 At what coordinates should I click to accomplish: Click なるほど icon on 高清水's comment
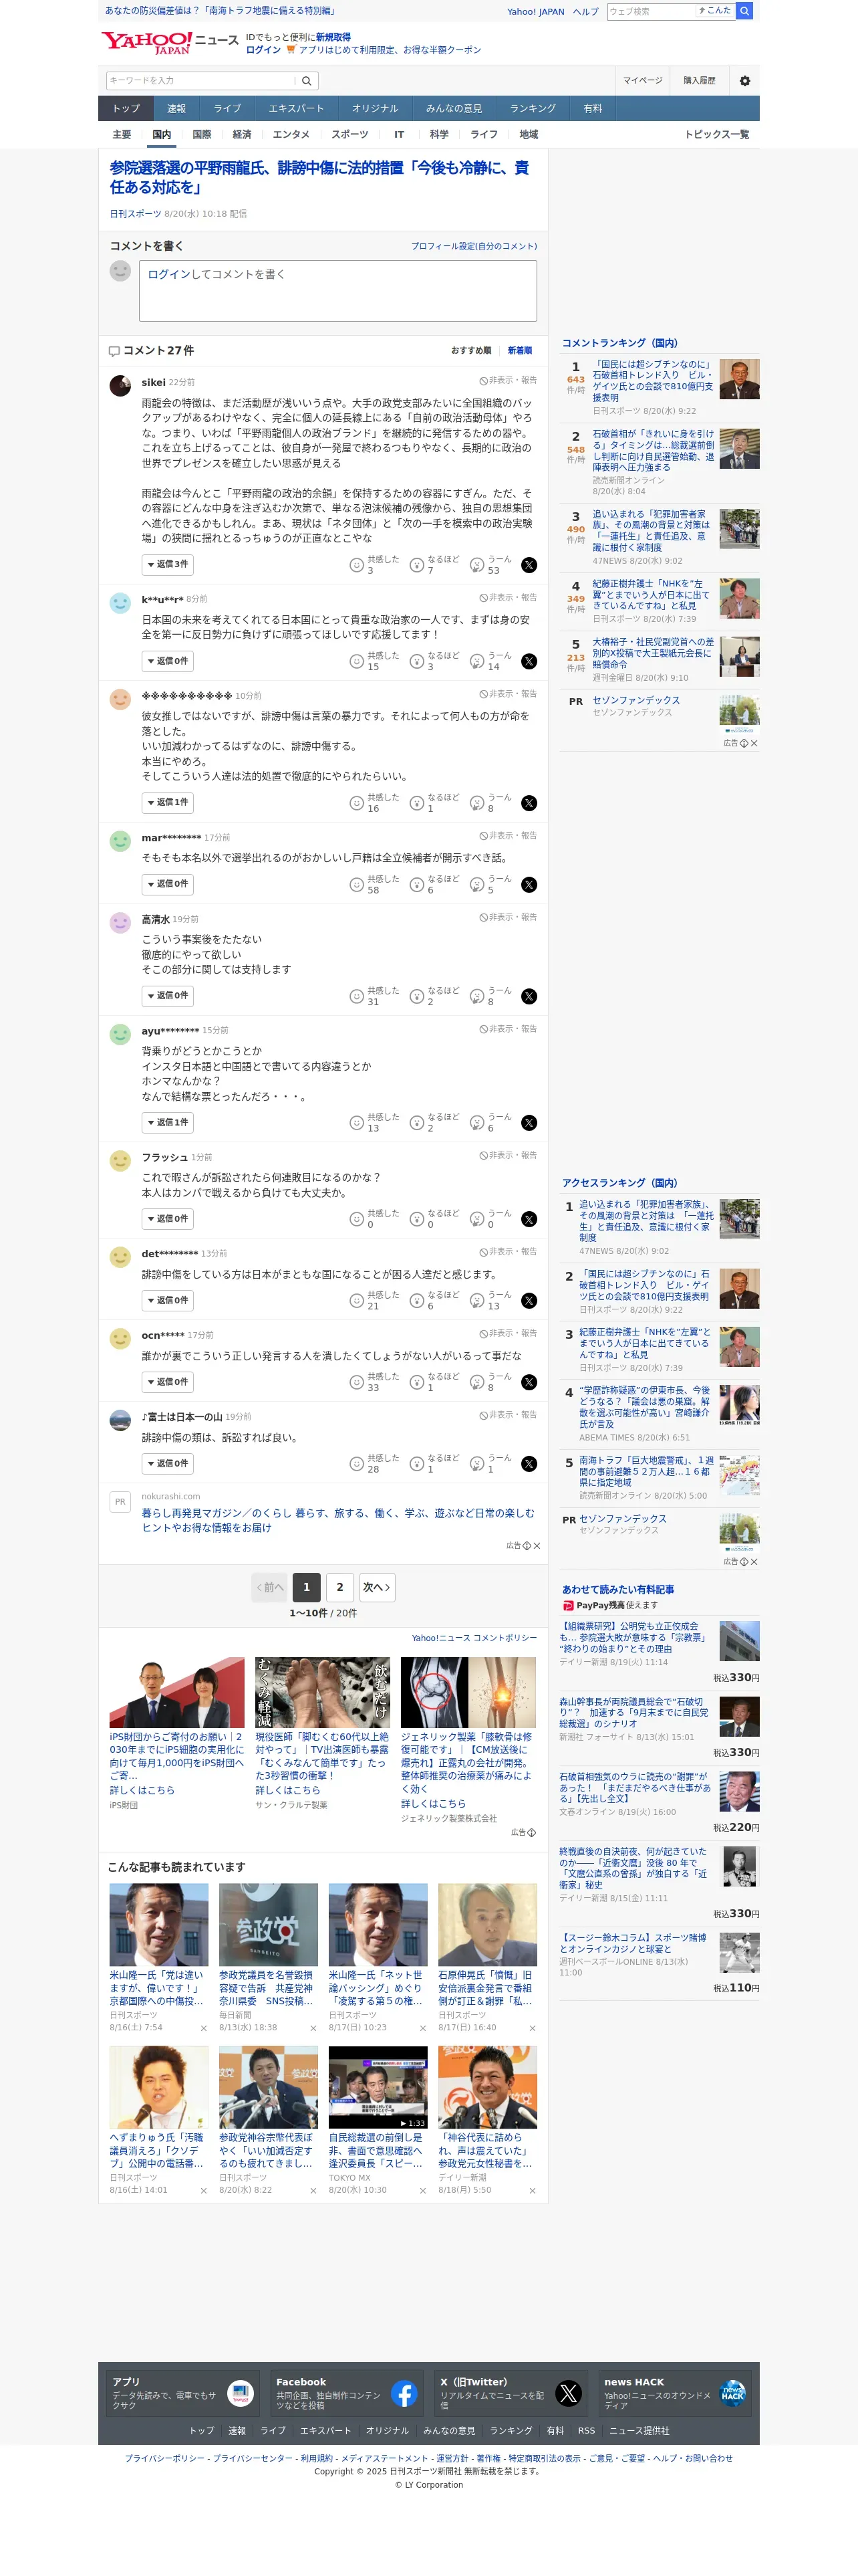[418, 997]
